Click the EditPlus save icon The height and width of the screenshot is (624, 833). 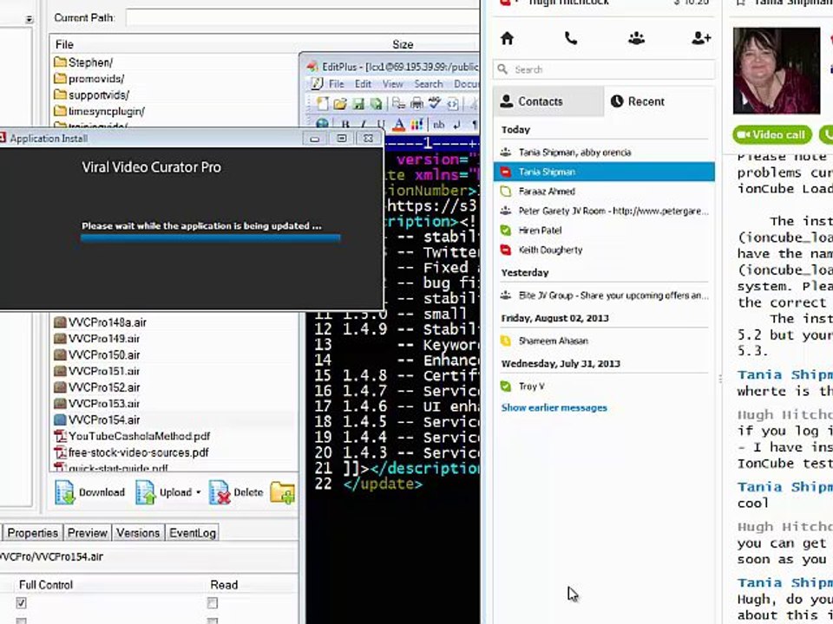[x=358, y=104]
